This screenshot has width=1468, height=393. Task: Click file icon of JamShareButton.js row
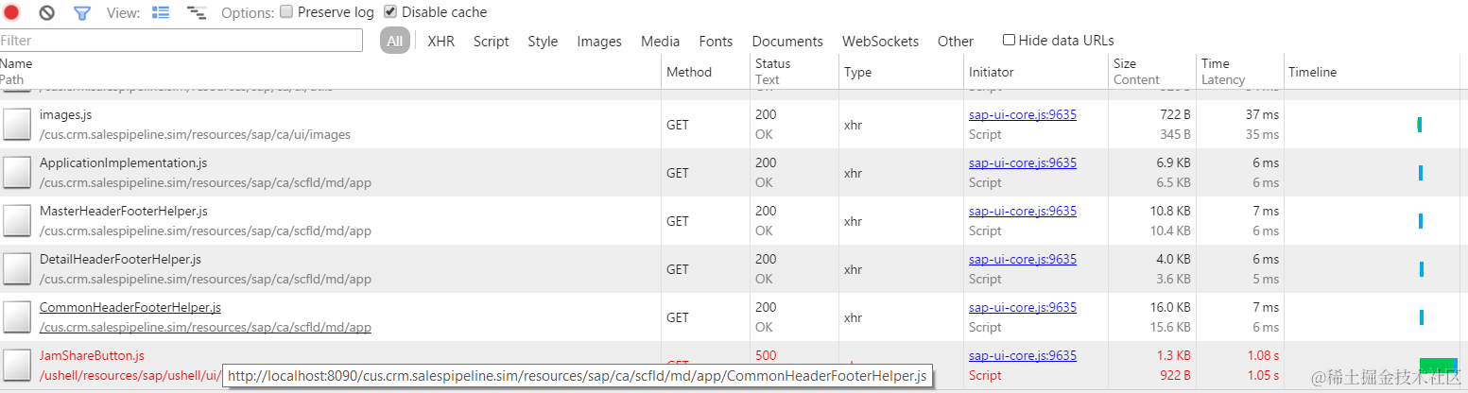click(17, 366)
